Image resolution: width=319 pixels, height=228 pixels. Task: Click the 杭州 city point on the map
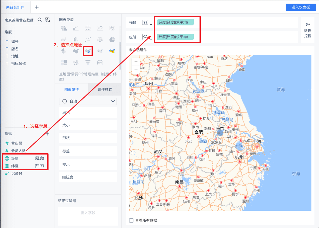[239, 162]
